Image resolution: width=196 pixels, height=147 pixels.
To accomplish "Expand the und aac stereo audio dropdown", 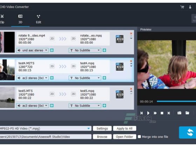I will coord(32,50).
